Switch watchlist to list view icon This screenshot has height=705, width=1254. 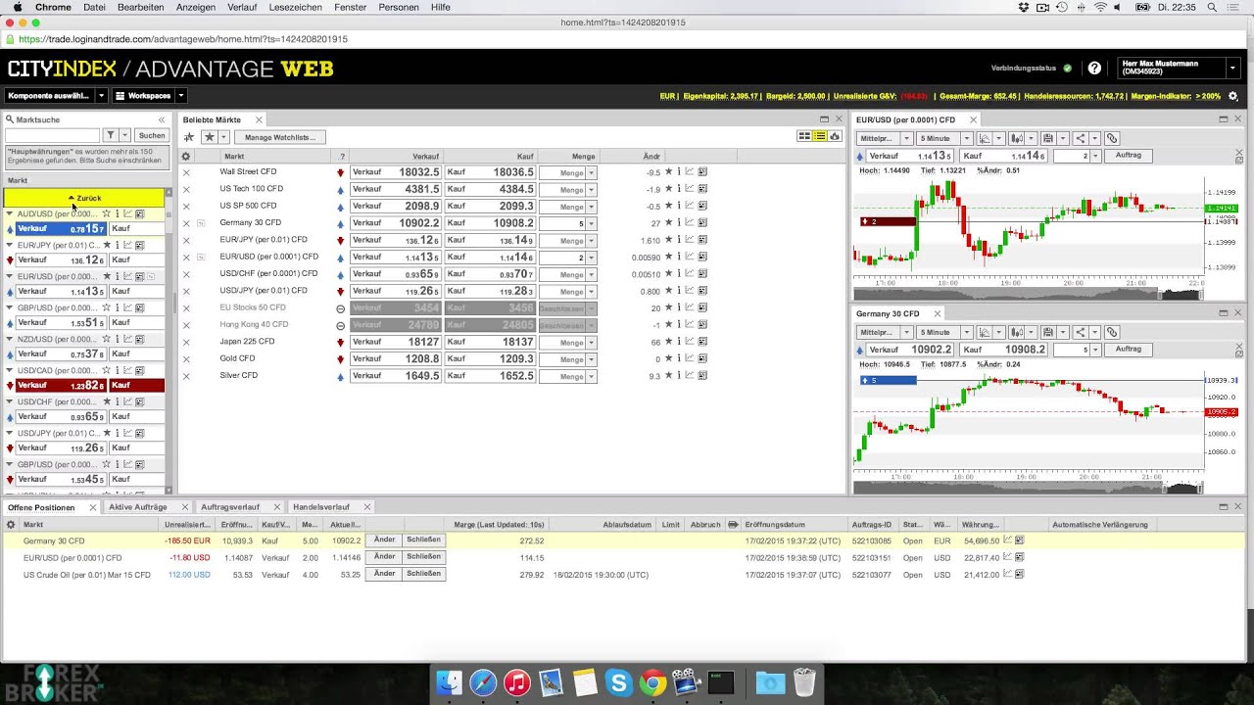coord(820,136)
